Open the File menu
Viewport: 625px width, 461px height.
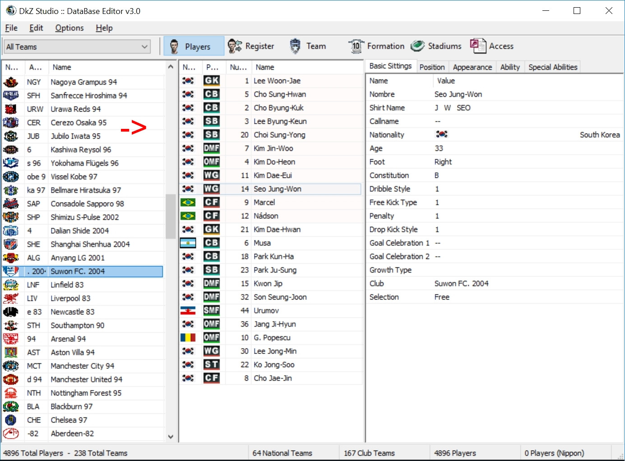11,28
